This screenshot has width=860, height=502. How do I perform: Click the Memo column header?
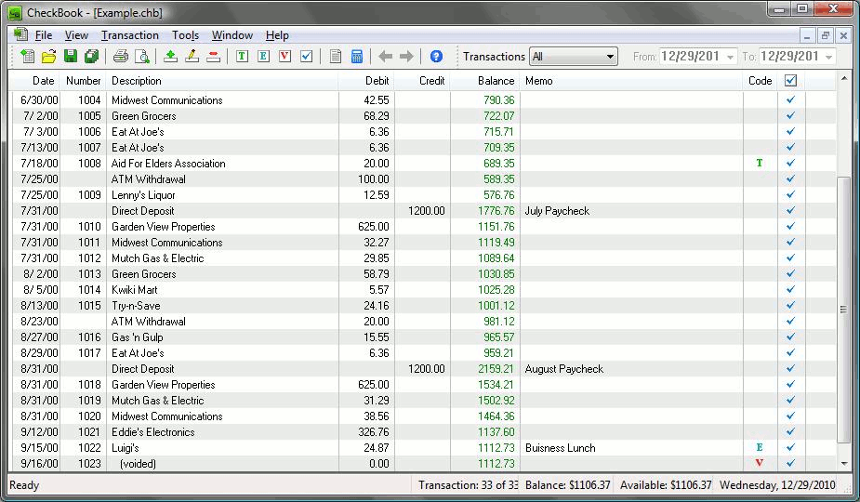click(631, 81)
